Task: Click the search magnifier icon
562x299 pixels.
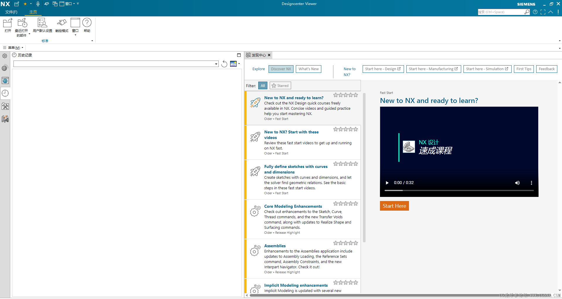Action: coord(527,12)
